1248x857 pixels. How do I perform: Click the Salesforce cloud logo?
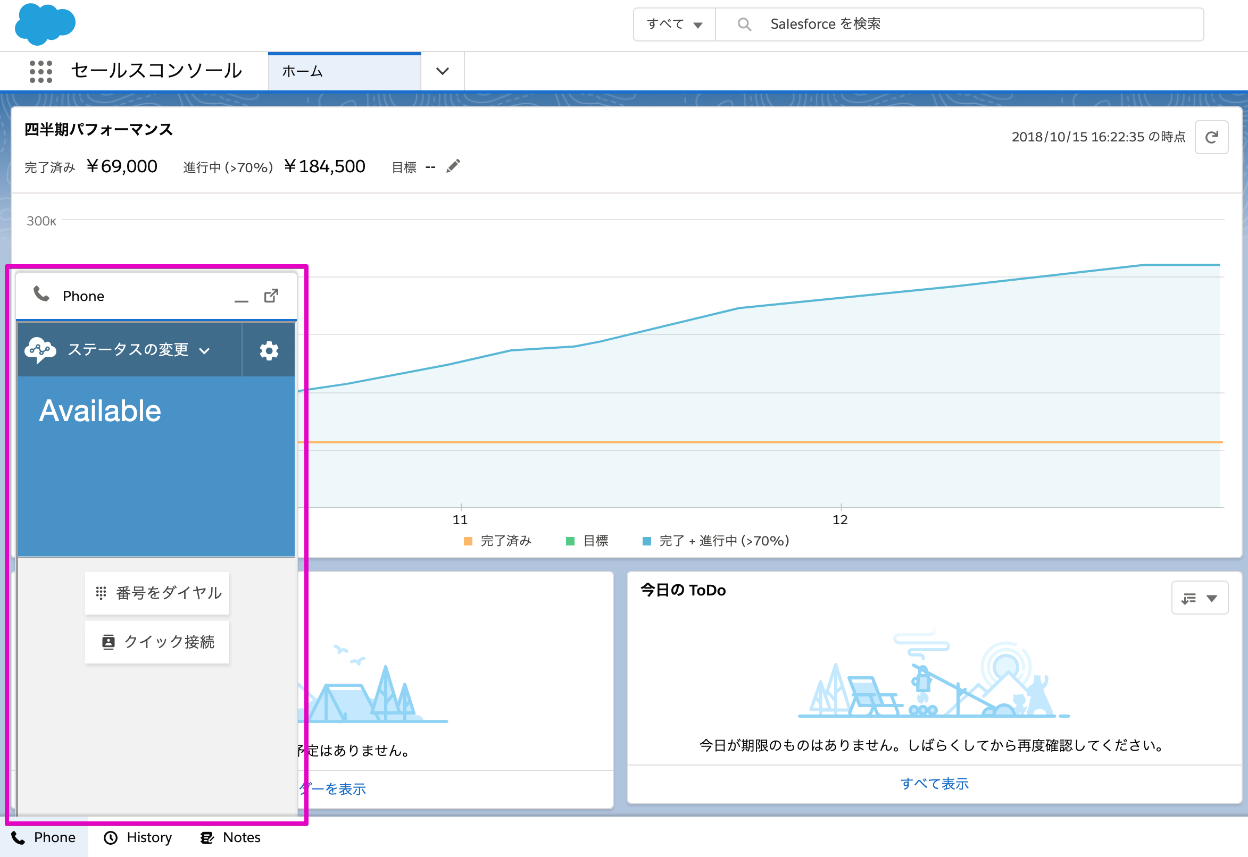click(x=45, y=23)
